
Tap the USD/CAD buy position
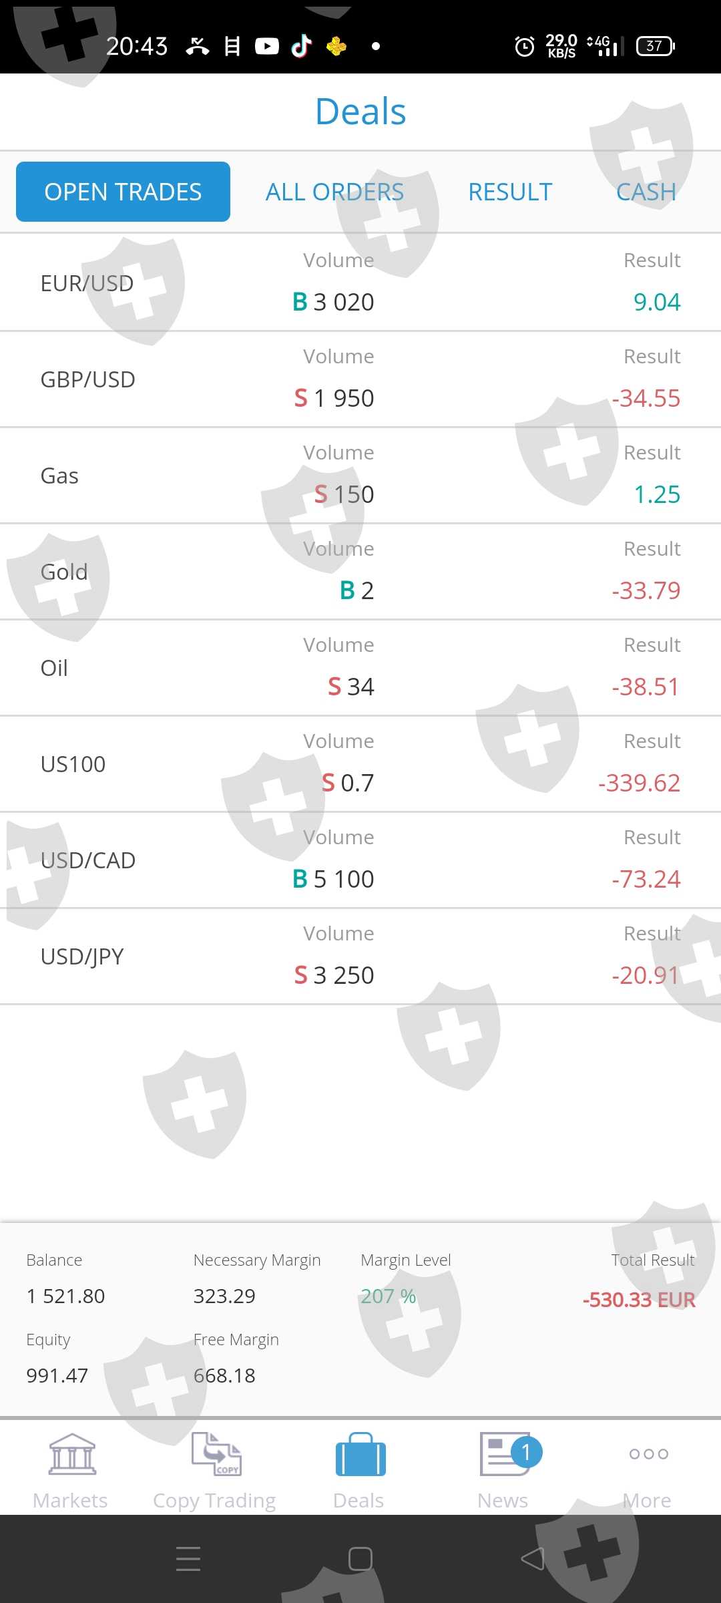click(360, 860)
